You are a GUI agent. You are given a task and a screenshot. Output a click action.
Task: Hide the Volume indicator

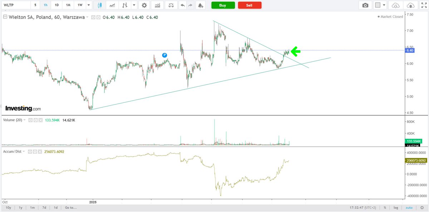(30, 120)
